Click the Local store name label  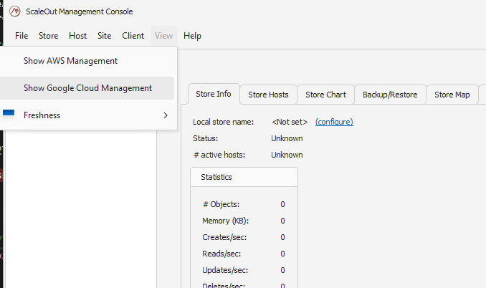(x=223, y=122)
